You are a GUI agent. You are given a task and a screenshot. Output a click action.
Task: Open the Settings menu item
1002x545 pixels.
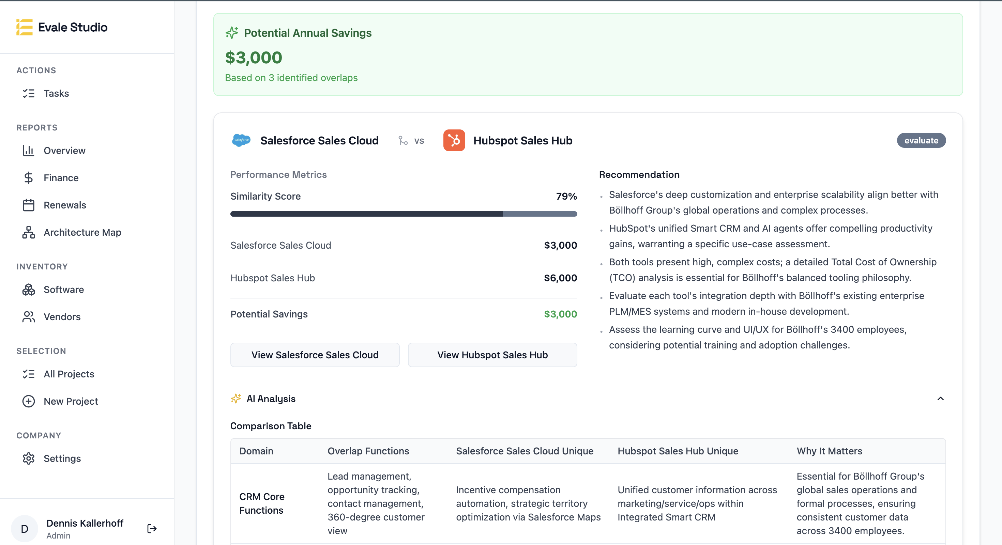point(62,458)
